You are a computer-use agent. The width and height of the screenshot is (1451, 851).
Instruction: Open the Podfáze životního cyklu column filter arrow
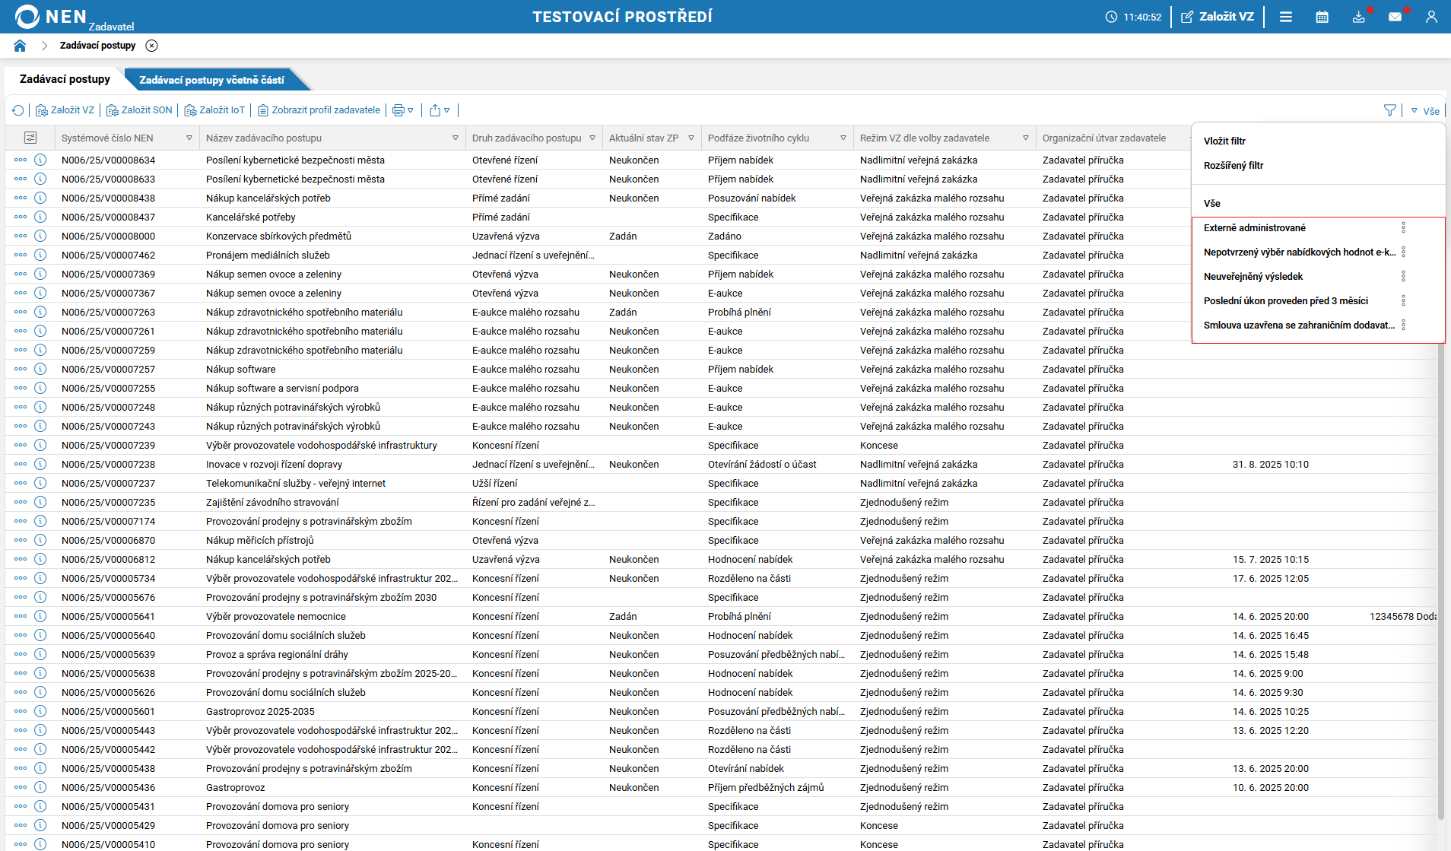pos(843,138)
